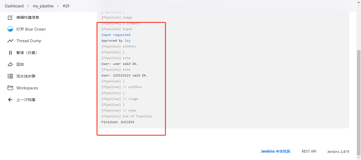Image resolution: width=361 pixels, height=160 pixels.
Task: Click the Workspaces folder icon
Action: point(10,88)
